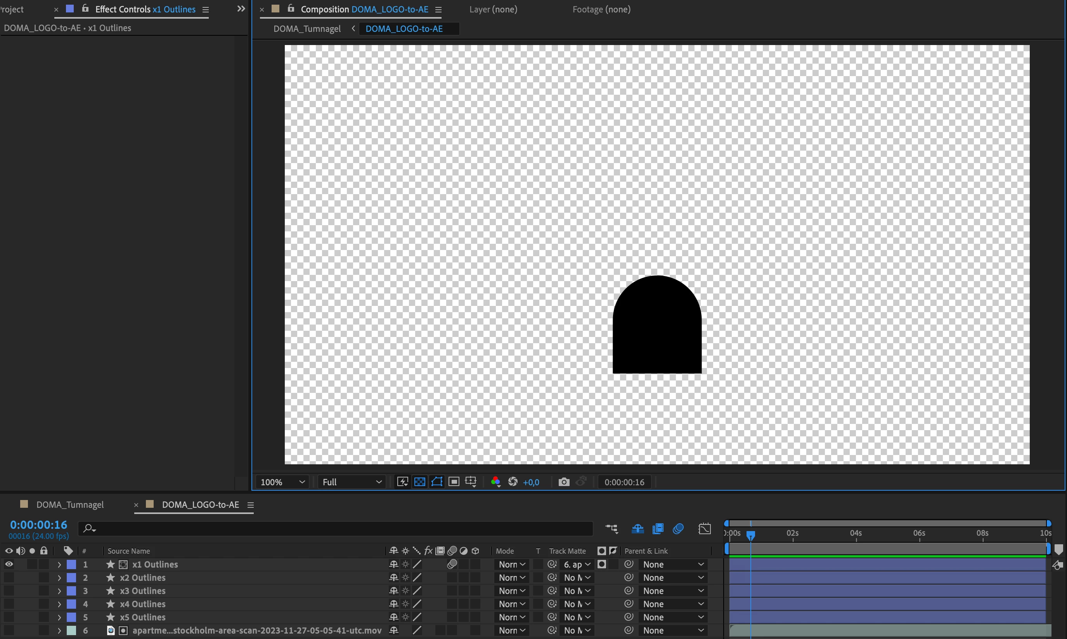Open the Graph Editor

[x=704, y=529]
